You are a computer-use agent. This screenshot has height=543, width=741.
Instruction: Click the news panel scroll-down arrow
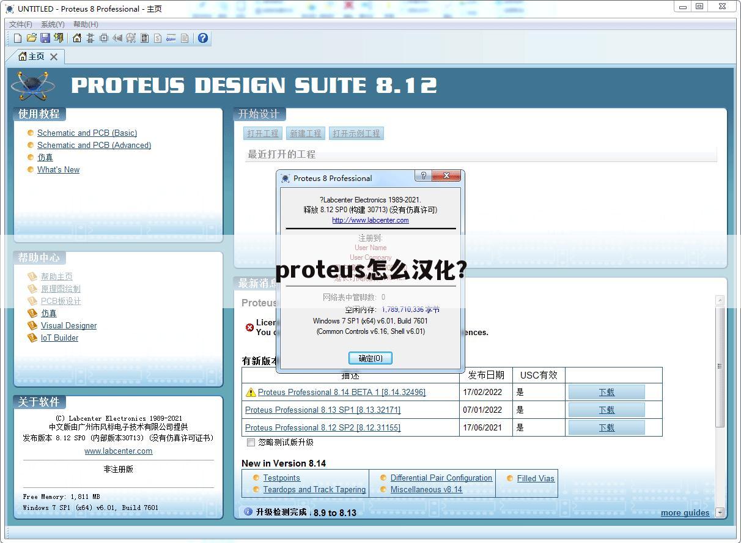720,512
